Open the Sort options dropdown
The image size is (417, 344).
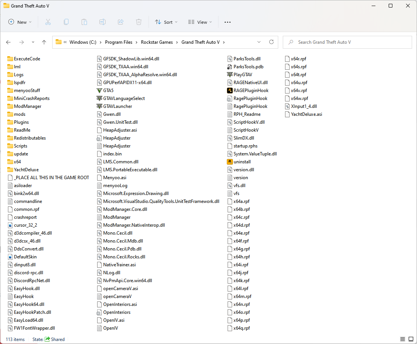click(x=166, y=22)
